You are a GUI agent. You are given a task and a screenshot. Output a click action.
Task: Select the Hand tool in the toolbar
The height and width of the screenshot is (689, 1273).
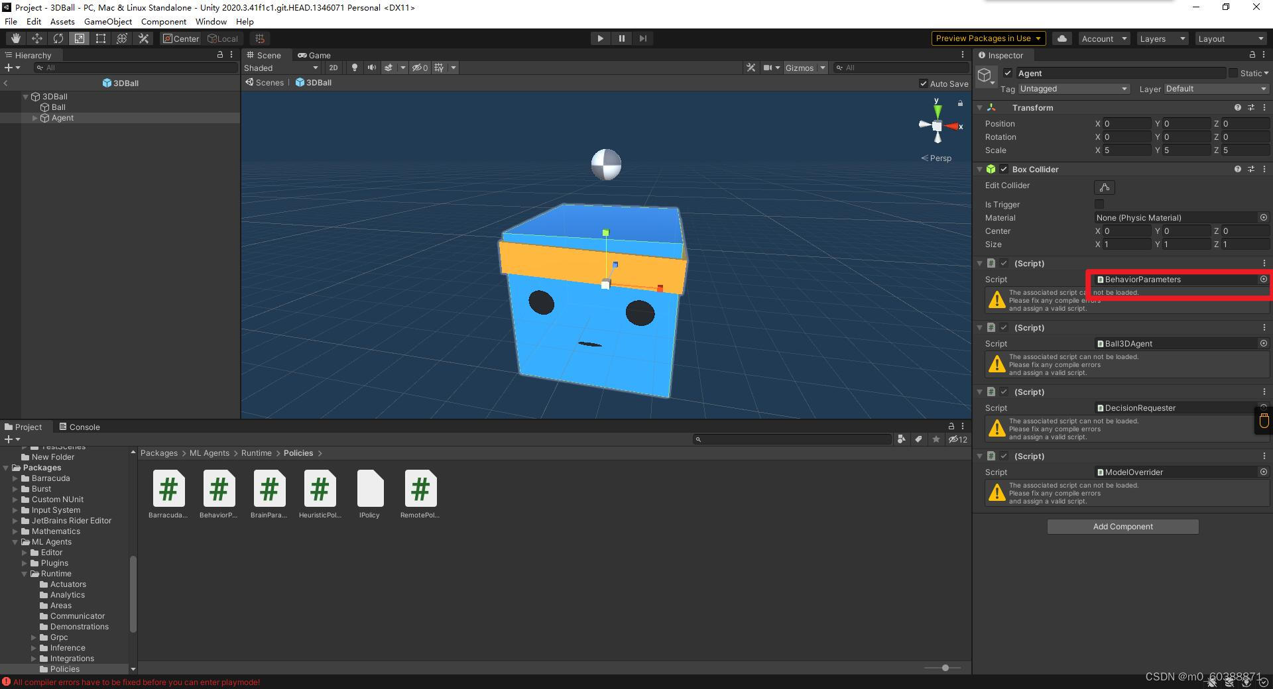[15, 38]
